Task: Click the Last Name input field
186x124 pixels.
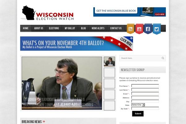Action: [145, 90]
